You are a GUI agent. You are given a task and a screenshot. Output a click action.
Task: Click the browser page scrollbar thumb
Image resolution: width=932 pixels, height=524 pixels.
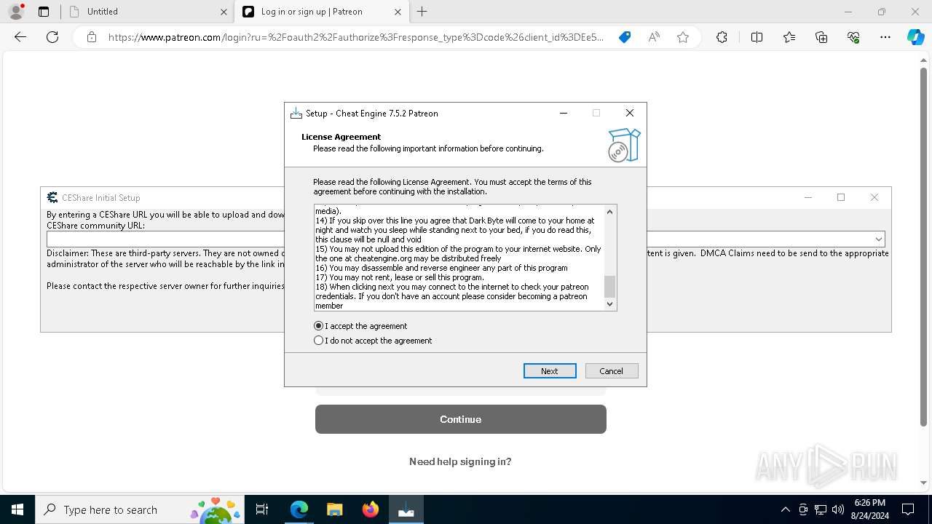tap(924, 247)
